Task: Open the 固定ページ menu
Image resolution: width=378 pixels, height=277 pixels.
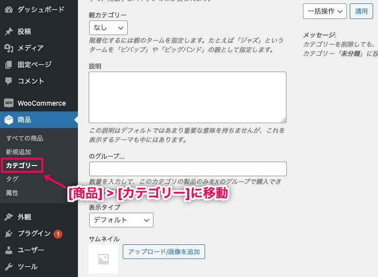Action: tap(39, 65)
